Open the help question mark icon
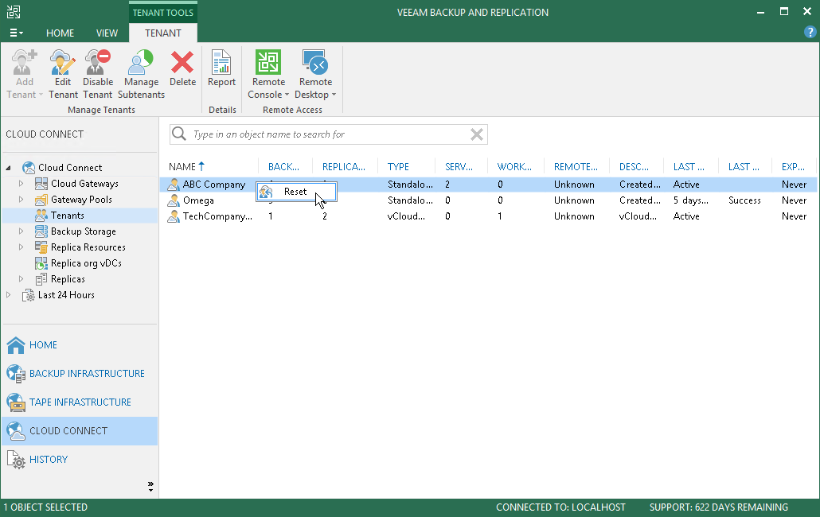820x517 pixels. point(810,33)
